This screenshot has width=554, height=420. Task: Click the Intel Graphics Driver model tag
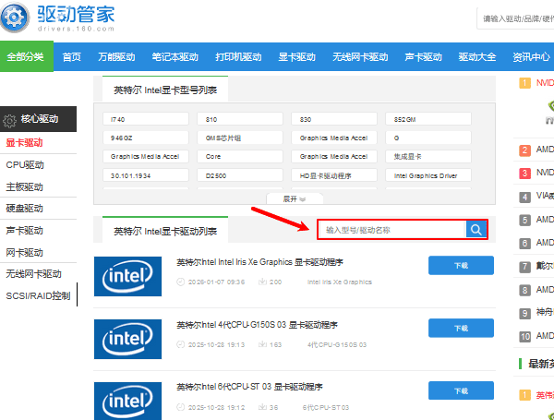426,174
